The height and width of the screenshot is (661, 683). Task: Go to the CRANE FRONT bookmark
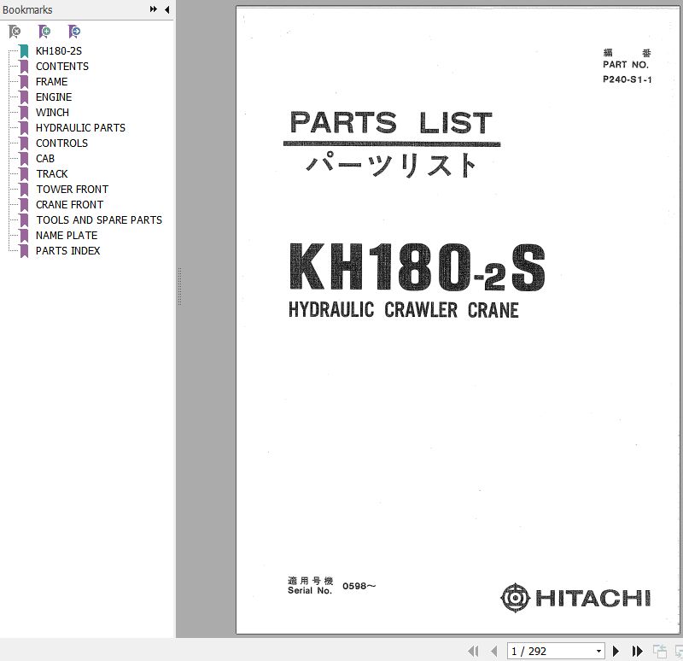coord(69,204)
